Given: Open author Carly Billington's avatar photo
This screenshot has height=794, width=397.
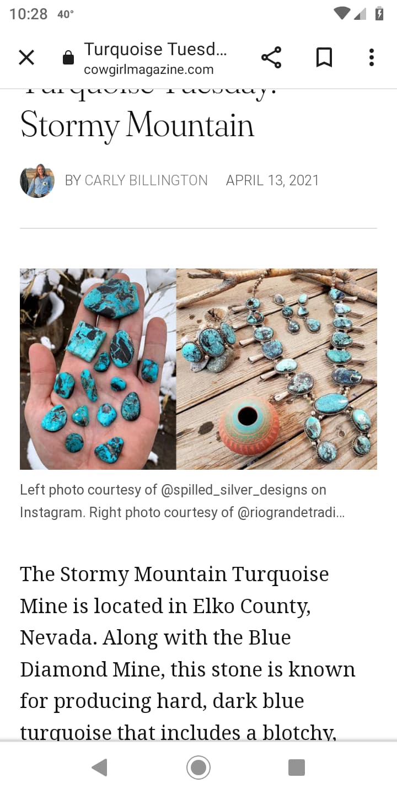Looking at the screenshot, I should (37, 181).
